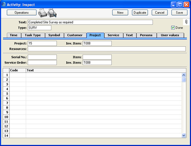Image resolution: width=191 pixels, height=146 pixels.
Task: Click the Text column header in the table
Action: pyautogui.click(x=106, y=70)
